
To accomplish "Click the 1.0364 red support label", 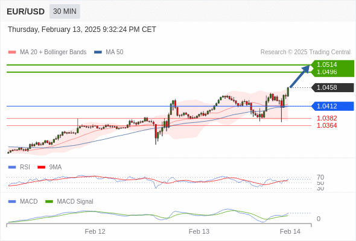I will tap(327, 125).
